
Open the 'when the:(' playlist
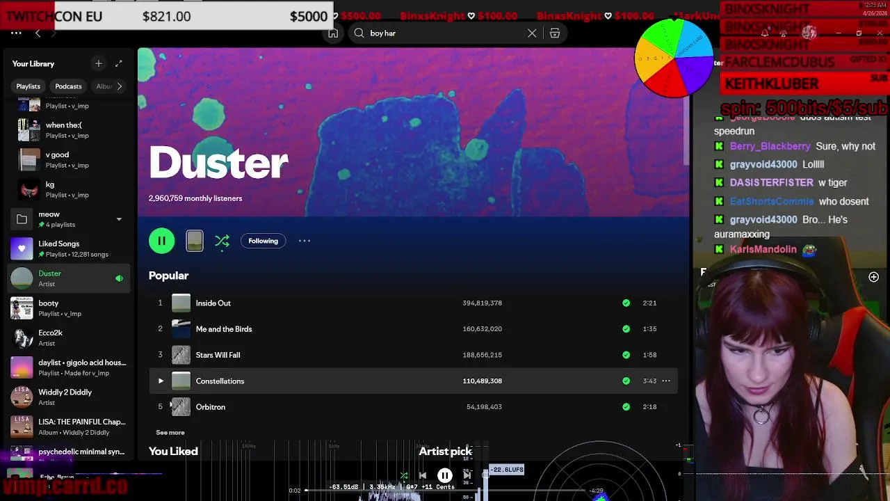click(67, 130)
